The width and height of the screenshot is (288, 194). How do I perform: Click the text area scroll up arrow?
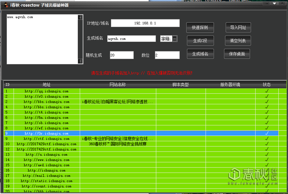click(x=80, y=17)
